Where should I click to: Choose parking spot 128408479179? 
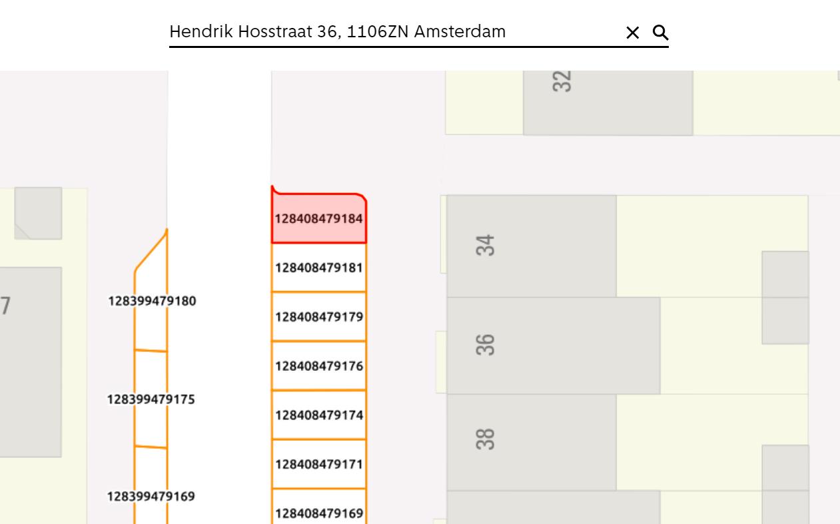click(x=319, y=317)
